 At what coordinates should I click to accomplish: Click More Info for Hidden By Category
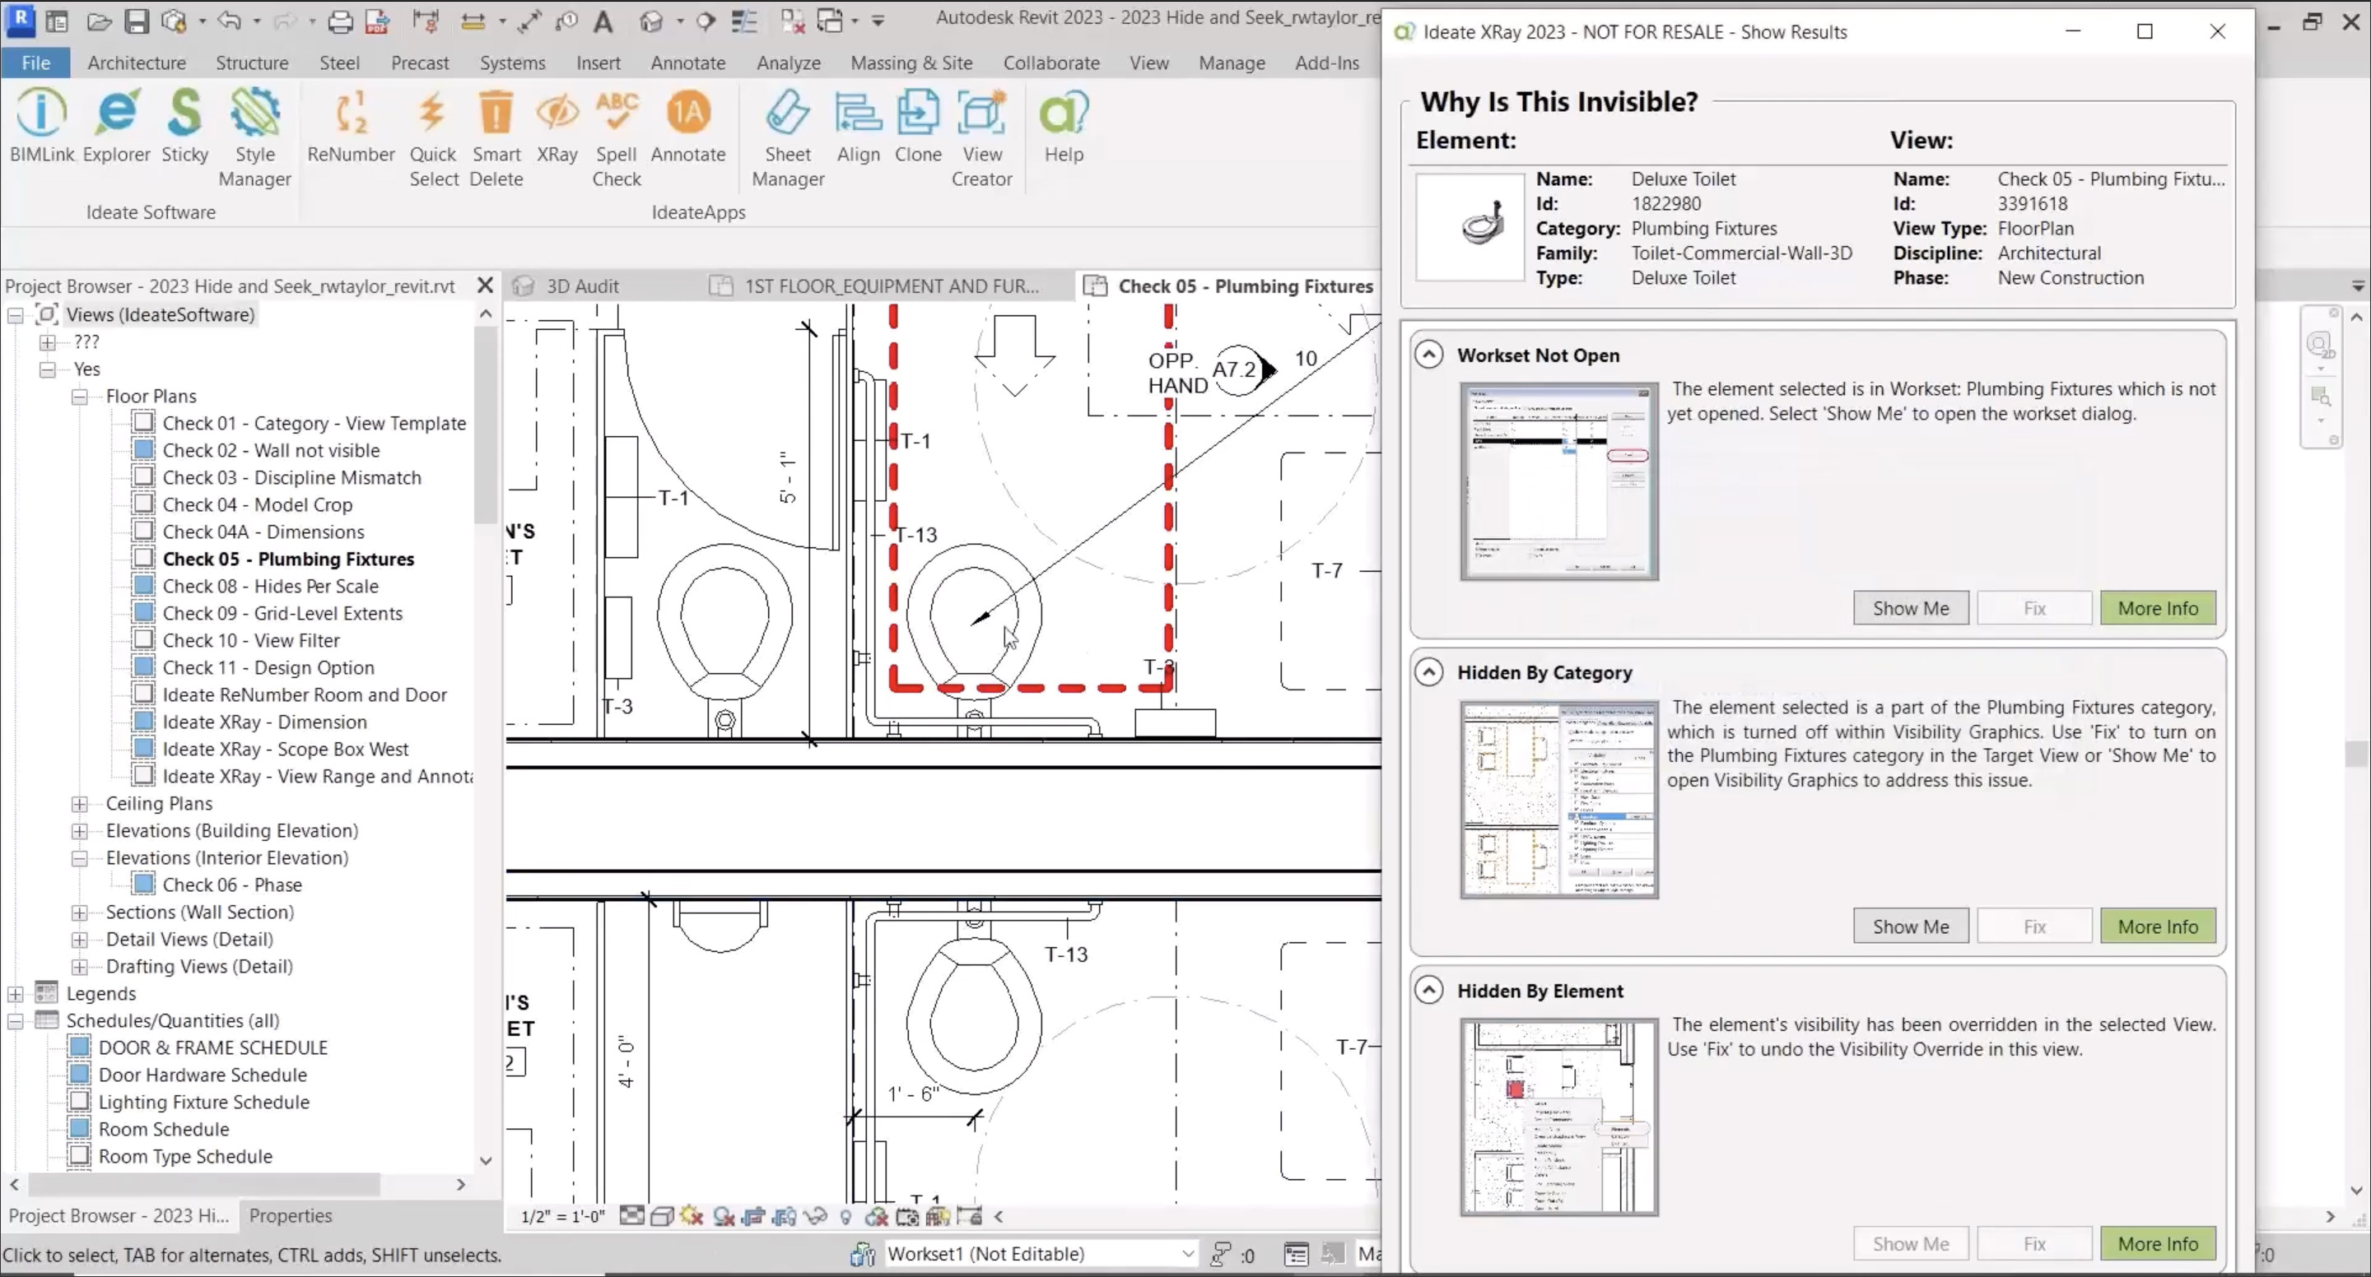tap(2158, 926)
